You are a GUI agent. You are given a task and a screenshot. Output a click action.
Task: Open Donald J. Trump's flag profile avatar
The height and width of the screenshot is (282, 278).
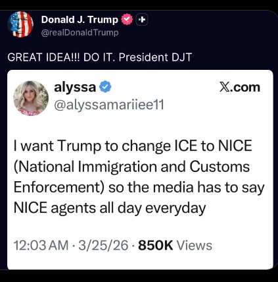coord(20,24)
